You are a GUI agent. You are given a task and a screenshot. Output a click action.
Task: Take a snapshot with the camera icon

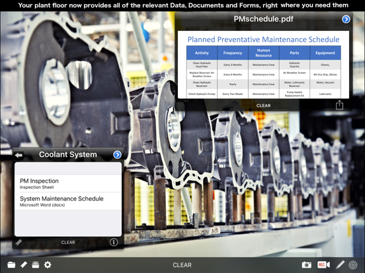click(306, 264)
